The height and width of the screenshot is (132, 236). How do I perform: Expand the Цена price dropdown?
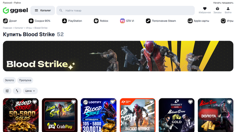tap(30, 91)
